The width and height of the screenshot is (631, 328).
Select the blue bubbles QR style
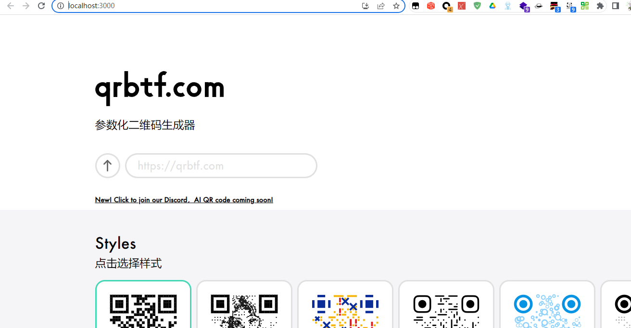click(547, 304)
